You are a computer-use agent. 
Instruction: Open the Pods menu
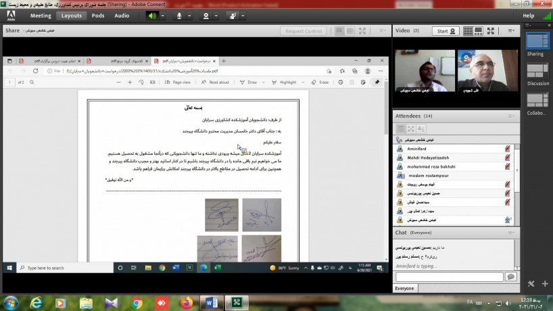click(x=98, y=16)
